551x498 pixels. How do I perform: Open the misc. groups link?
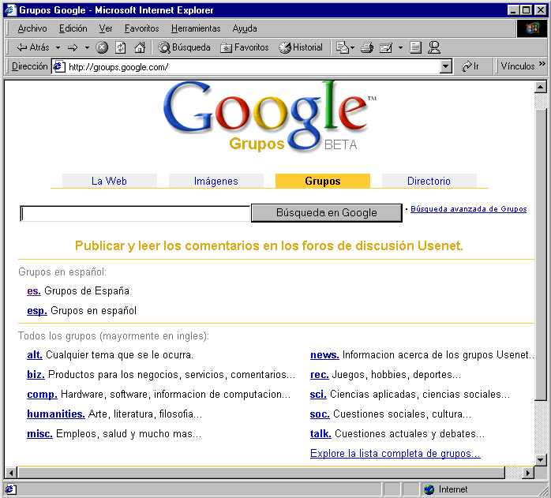(x=39, y=434)
